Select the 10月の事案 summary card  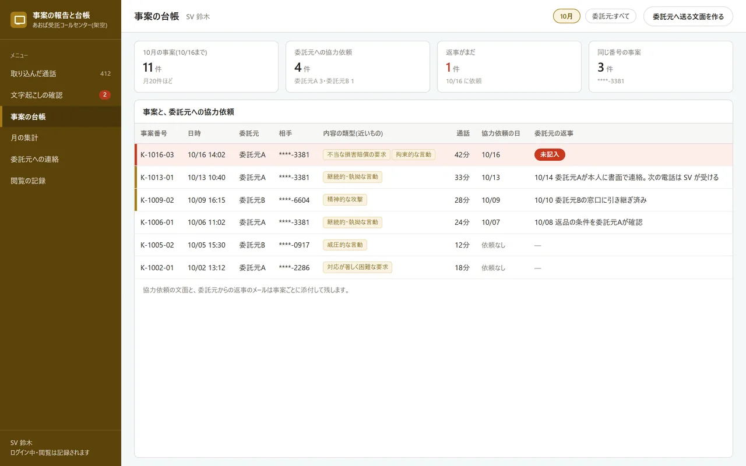206,66
